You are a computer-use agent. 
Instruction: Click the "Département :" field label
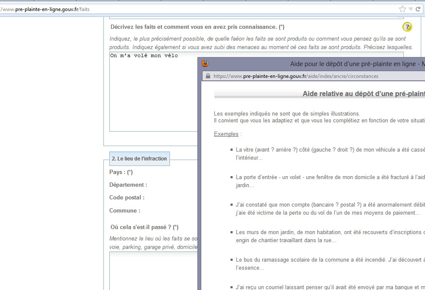pos(128,185)
